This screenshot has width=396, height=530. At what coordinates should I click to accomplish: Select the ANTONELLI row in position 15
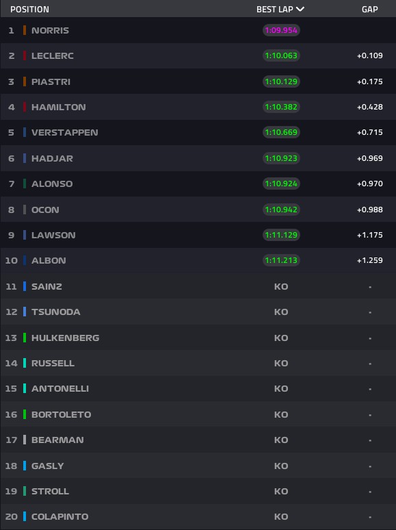click(198, 388)
